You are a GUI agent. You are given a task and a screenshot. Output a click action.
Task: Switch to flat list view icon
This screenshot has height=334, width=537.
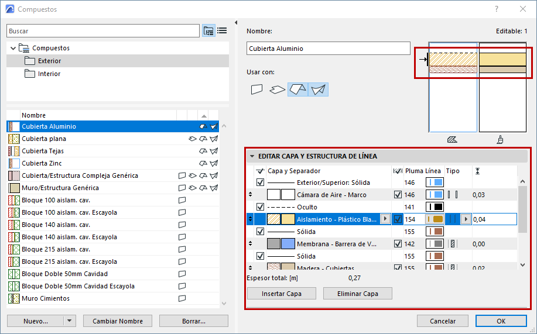222,31
